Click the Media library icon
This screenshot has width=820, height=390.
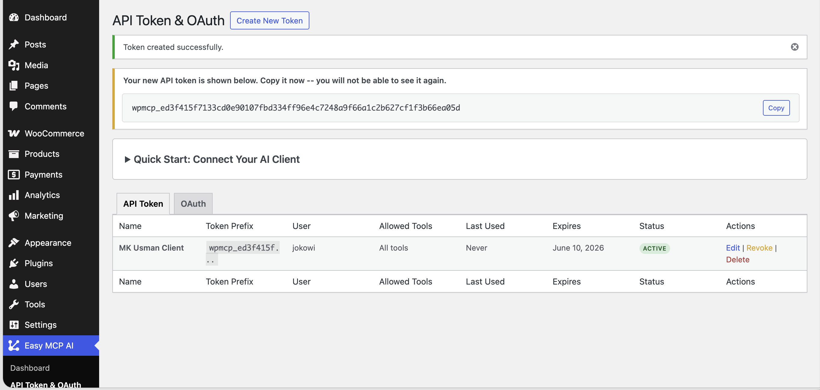pos(14,65)
